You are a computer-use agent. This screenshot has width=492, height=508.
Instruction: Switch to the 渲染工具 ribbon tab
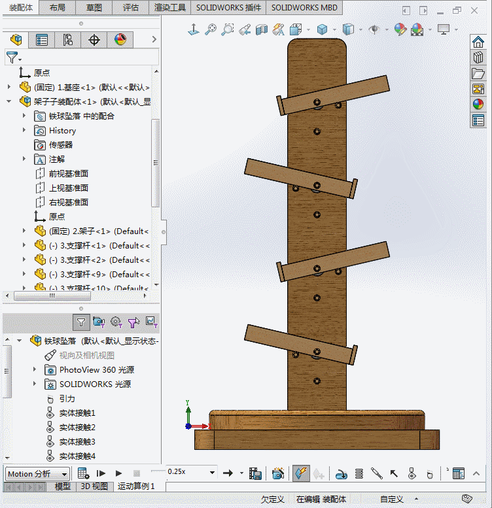170,7
